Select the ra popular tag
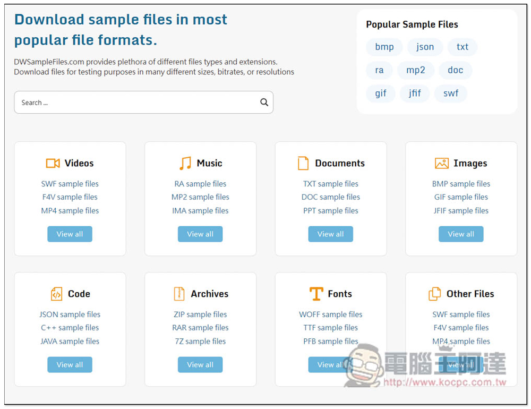This screenshot has height=409, width=531. click(x=379, y=70)
